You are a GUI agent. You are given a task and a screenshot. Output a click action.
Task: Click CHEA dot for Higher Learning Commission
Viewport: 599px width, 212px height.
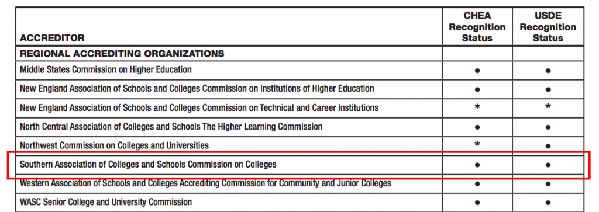tap(477, 127)
